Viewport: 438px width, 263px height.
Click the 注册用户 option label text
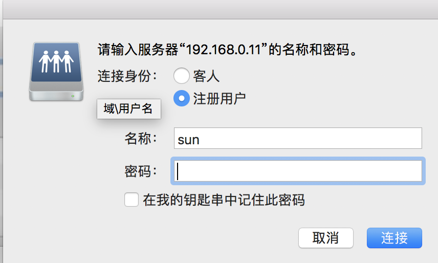219,98
